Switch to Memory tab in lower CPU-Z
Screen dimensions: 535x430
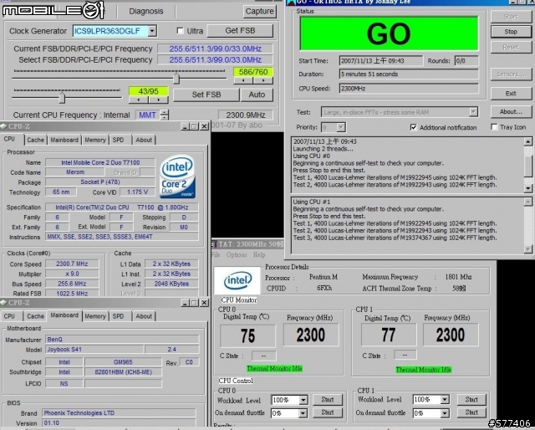click(x=95, y=316)
